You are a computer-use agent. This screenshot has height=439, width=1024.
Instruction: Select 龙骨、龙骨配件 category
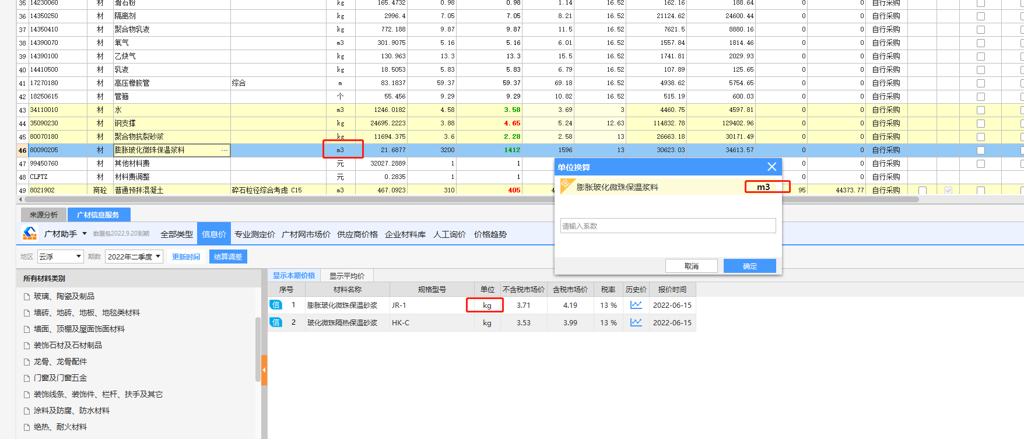click(x=60, y=361)
